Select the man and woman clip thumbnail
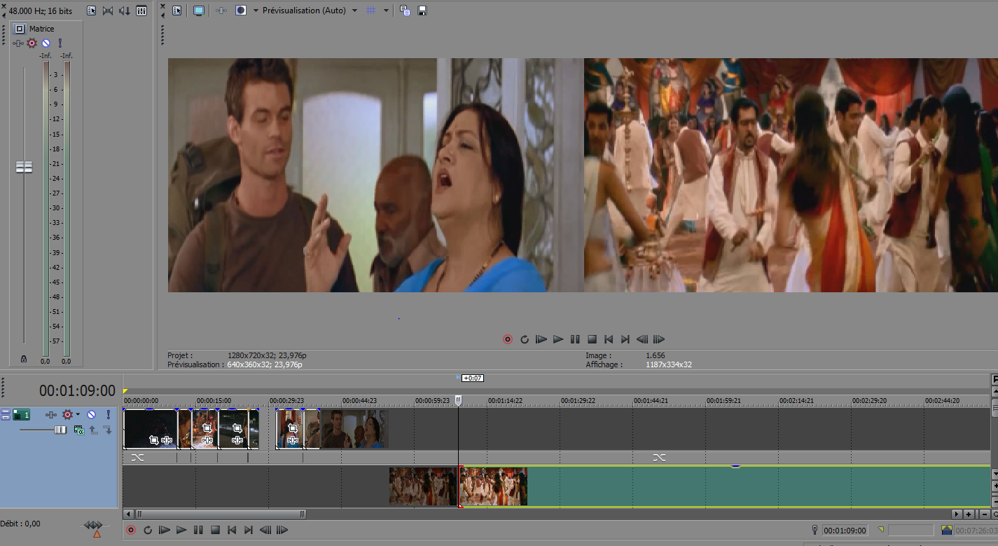The width and height of the screenshot is (998, 546). click(354, 428)
